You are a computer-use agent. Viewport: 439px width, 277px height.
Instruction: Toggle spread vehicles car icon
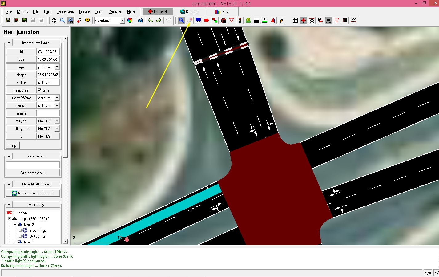tap(312, 20)
